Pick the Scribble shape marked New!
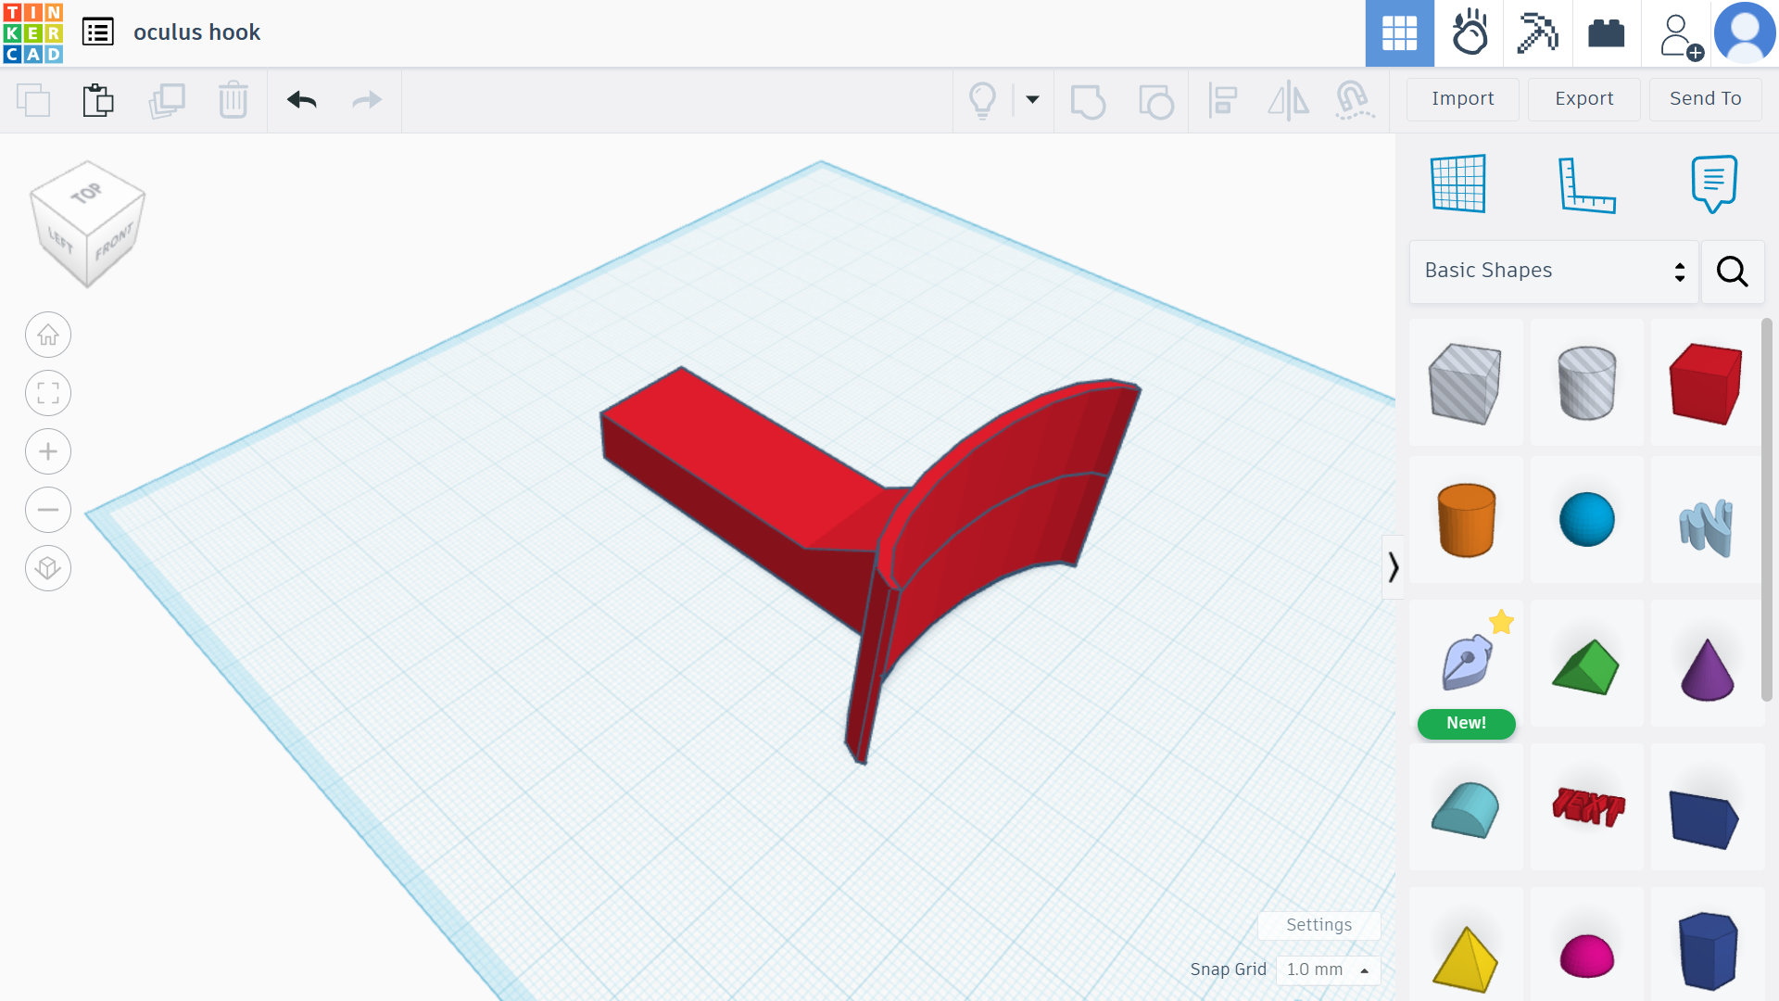The width and height of the screenshot is (1779, 1001). tap(1467, 664)
